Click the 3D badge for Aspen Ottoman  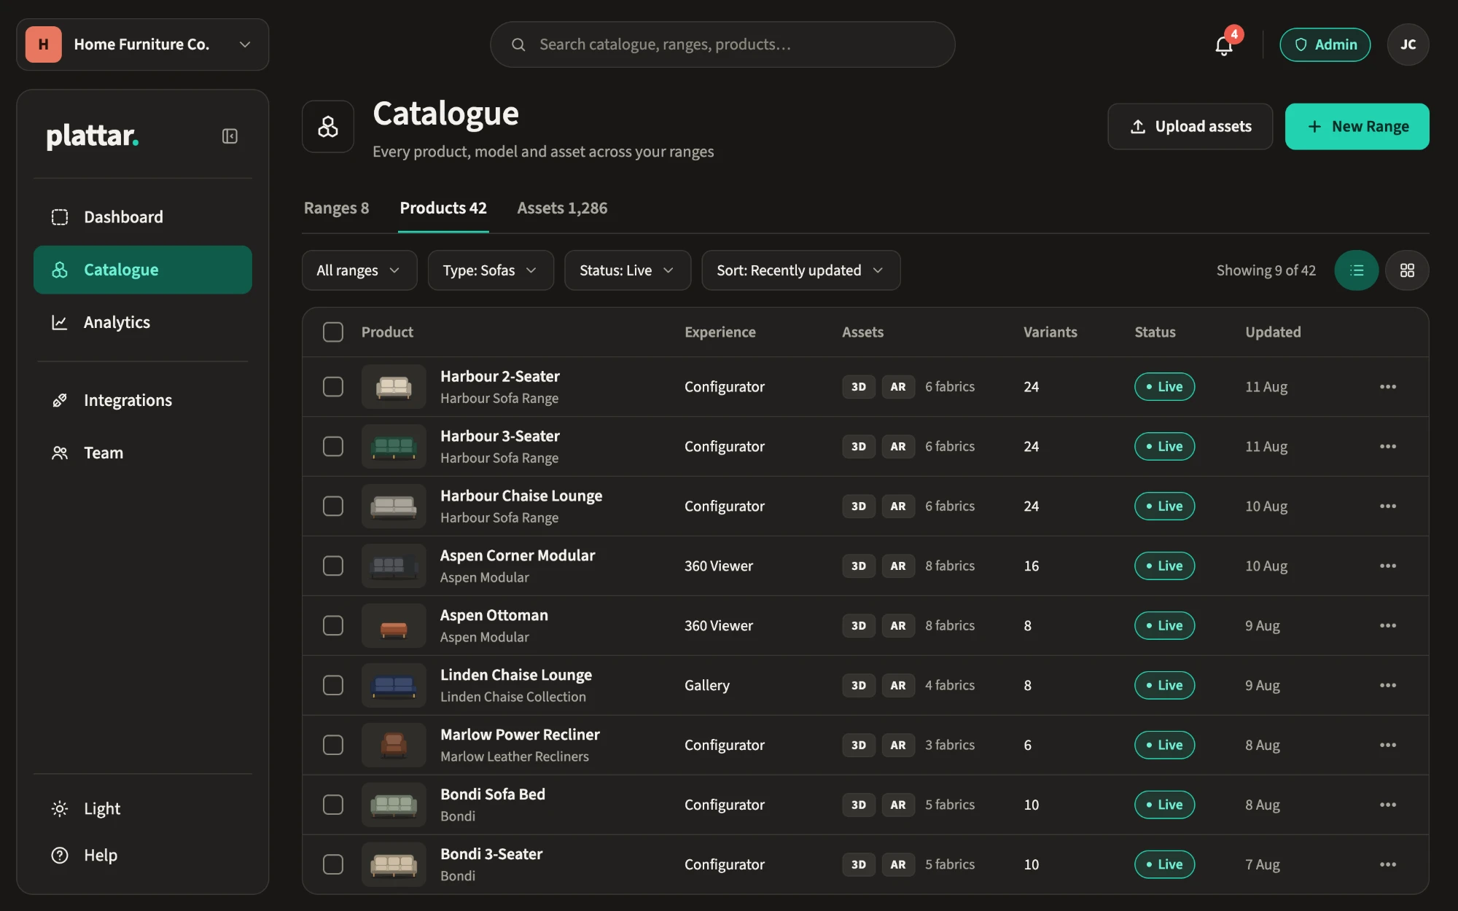859,626
